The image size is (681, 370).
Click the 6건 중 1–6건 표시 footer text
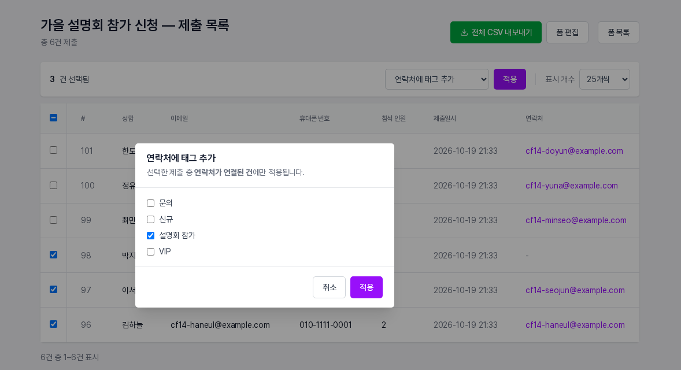pyautogui.click(x=70, y=357)
